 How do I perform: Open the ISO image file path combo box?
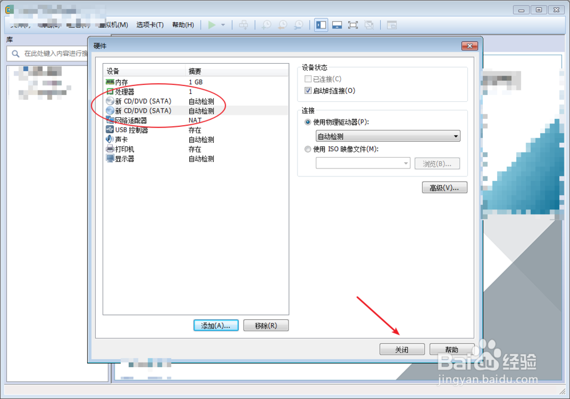tap(363, 163)
